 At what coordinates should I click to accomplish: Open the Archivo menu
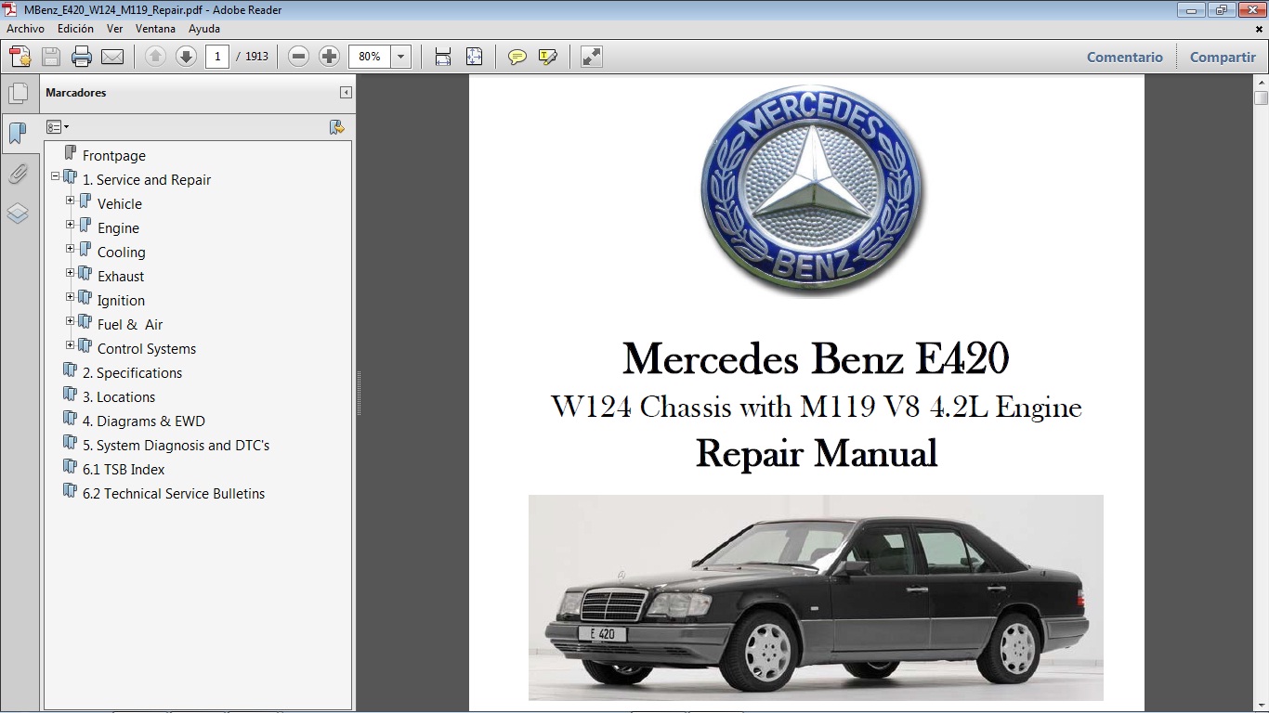click(x=25, y=29)
